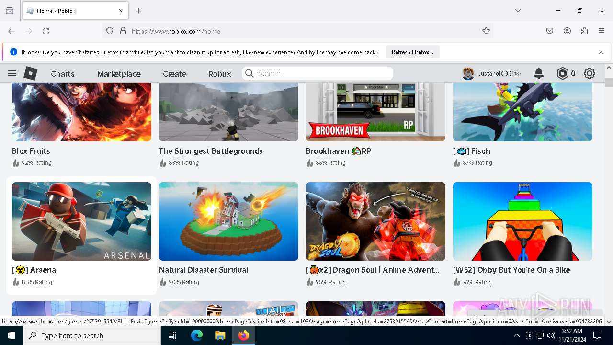Click the Dragon Soul thumbnail

375,221
